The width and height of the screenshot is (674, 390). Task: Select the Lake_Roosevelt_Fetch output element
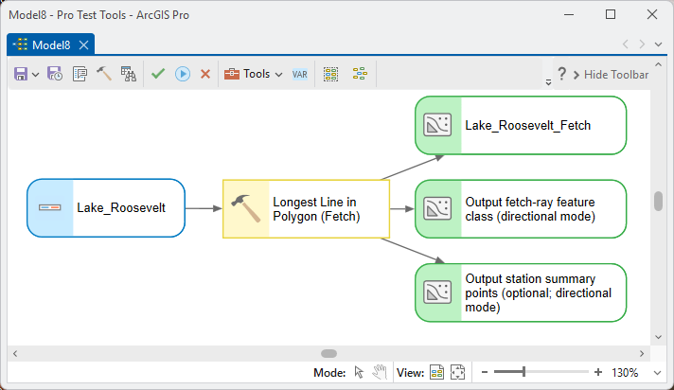pos(521,126)
